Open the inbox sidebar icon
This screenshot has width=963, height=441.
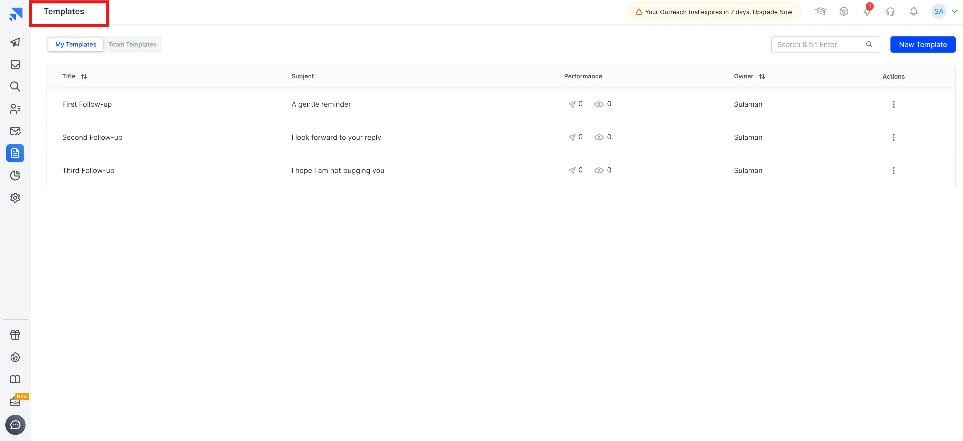pos(15,64)
